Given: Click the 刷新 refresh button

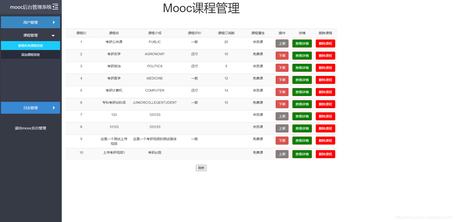Looking at the screenshot, I should tap(201, 168).
